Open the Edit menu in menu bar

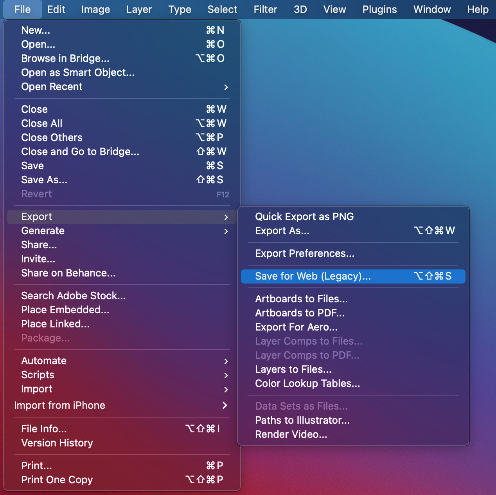[x=56, y=9]
